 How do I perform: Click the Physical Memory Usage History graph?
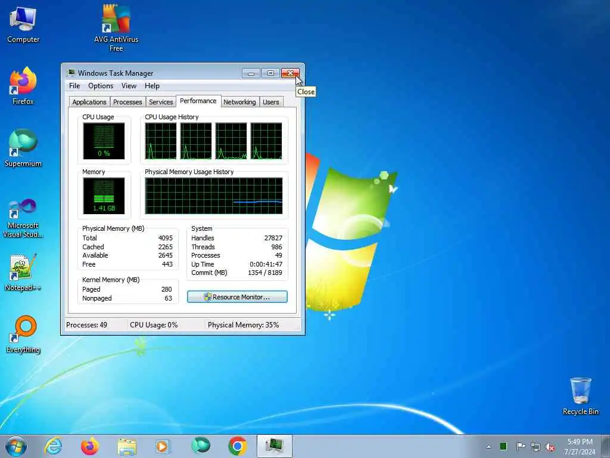(x=214, y=196)
